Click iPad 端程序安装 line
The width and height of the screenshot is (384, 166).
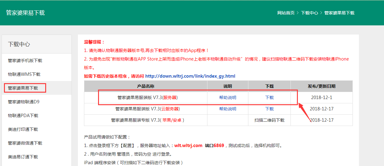pyautogui.click(x=133, y=163)
